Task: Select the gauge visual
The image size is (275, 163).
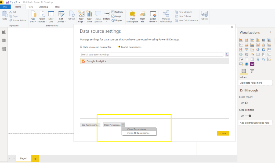Action: point(252,54)
